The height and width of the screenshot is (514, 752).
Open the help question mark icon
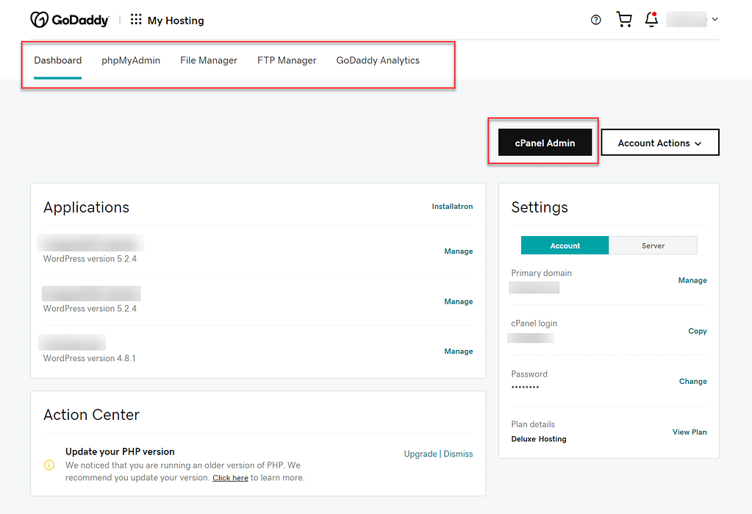(595, 20)
